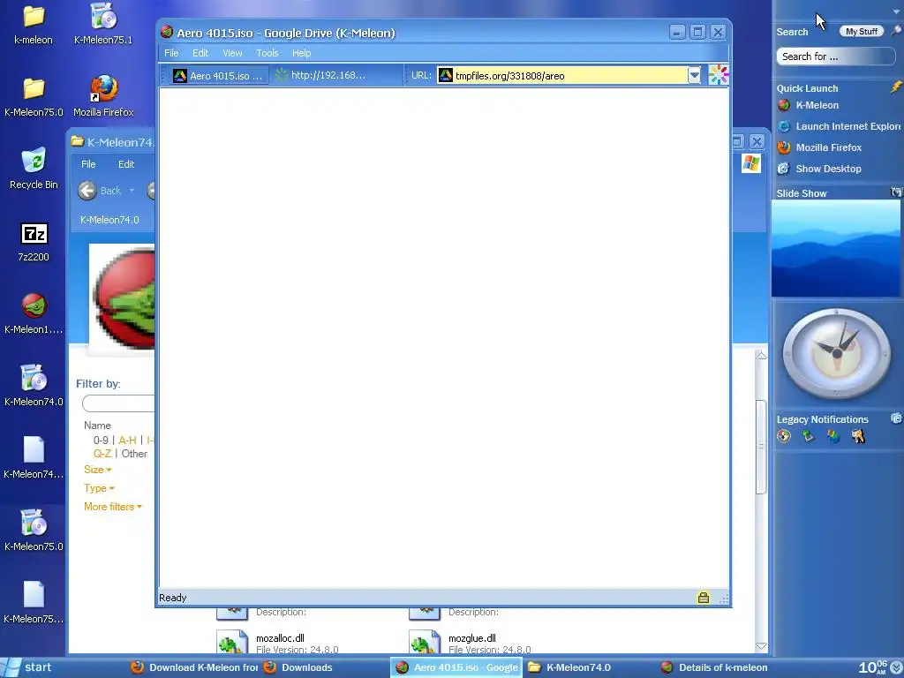Select the 7z2200 desktop icon
The height and width of the screenshot is (678, 904).
click(x=34, y=242)
